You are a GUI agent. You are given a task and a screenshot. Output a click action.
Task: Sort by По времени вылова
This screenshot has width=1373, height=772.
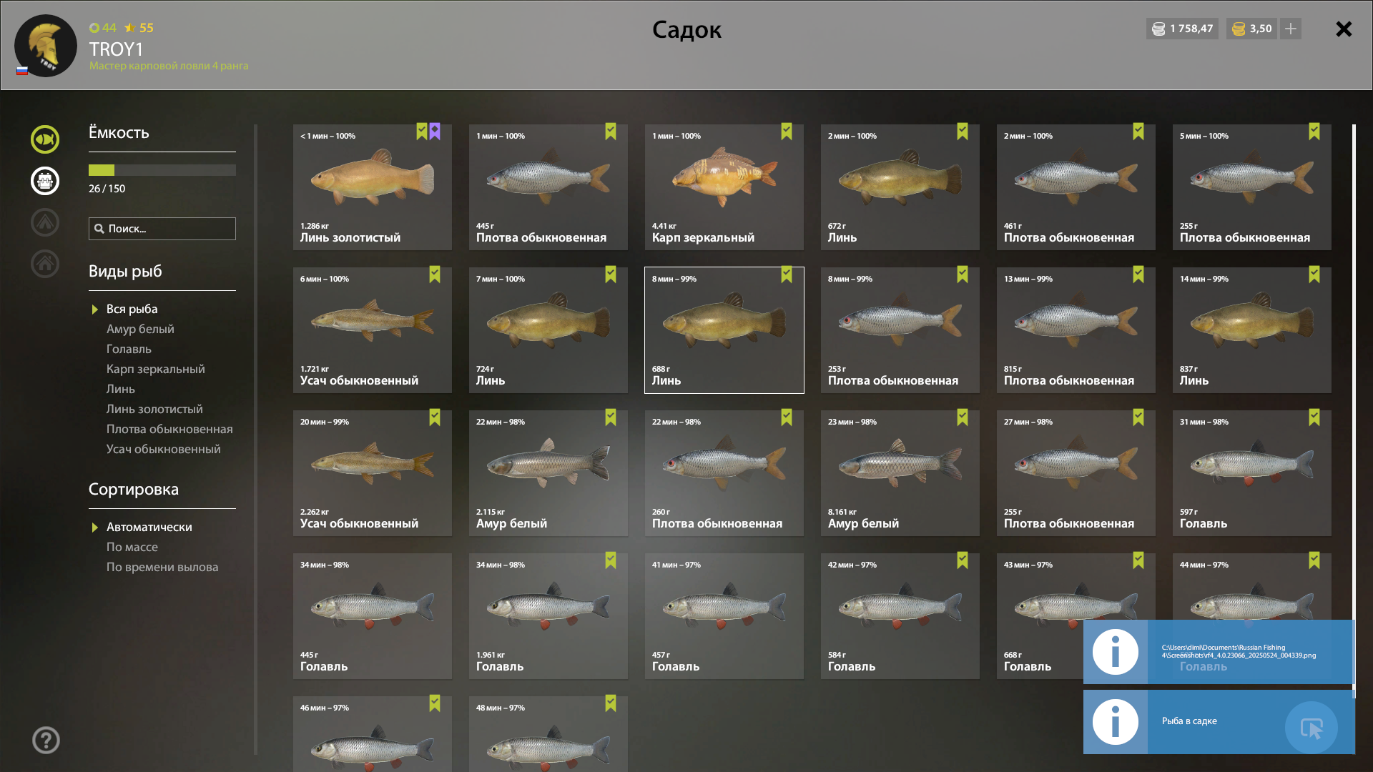[x=162, y=567]
